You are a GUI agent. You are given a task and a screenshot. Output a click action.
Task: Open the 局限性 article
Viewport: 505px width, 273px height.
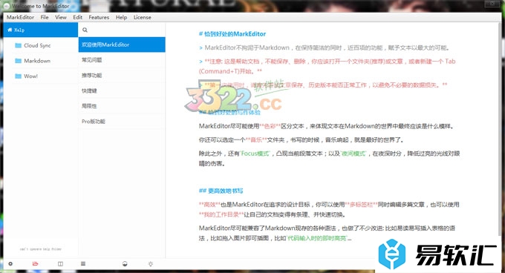(x=122, y=106)
